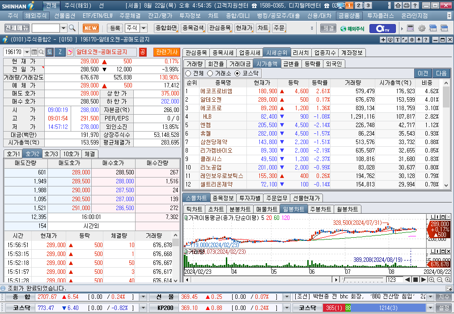Click the 토 icon next to code field
This screenshot has width=454, height=314.
[49, 52]
